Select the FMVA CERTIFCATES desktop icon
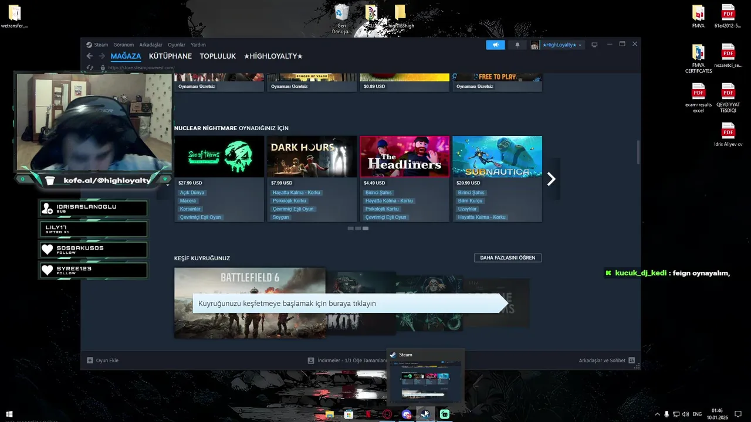751x422 pixels. (698, 59)
